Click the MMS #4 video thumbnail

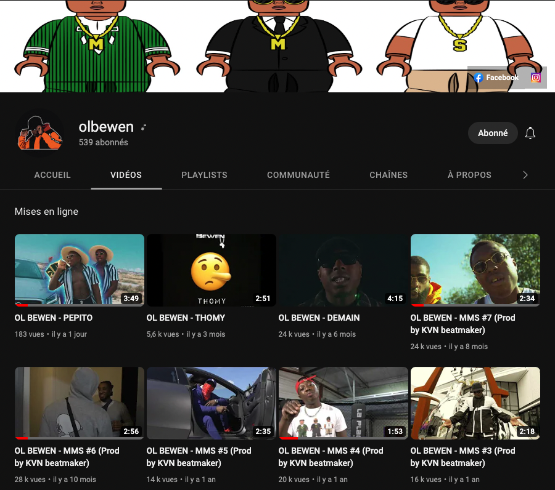(x=343, y=403)
